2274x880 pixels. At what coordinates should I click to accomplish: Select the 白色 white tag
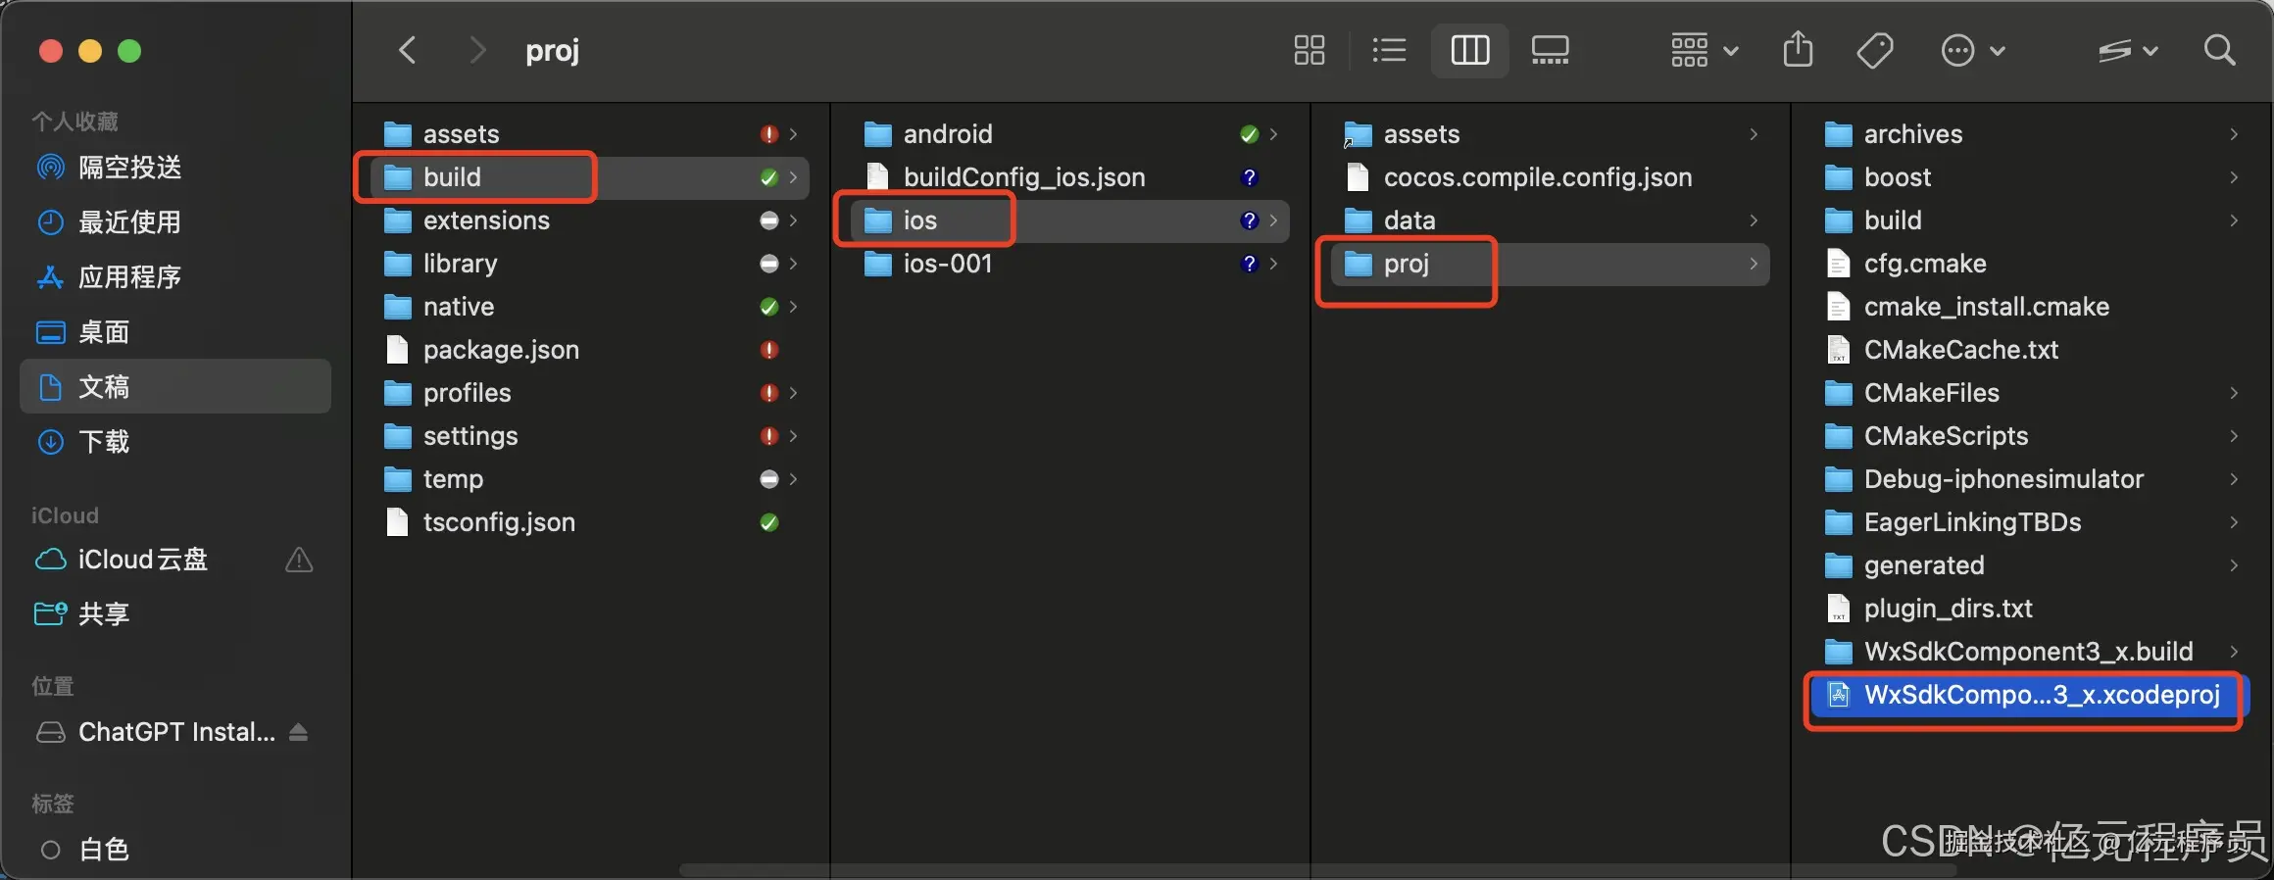[174, 850]
